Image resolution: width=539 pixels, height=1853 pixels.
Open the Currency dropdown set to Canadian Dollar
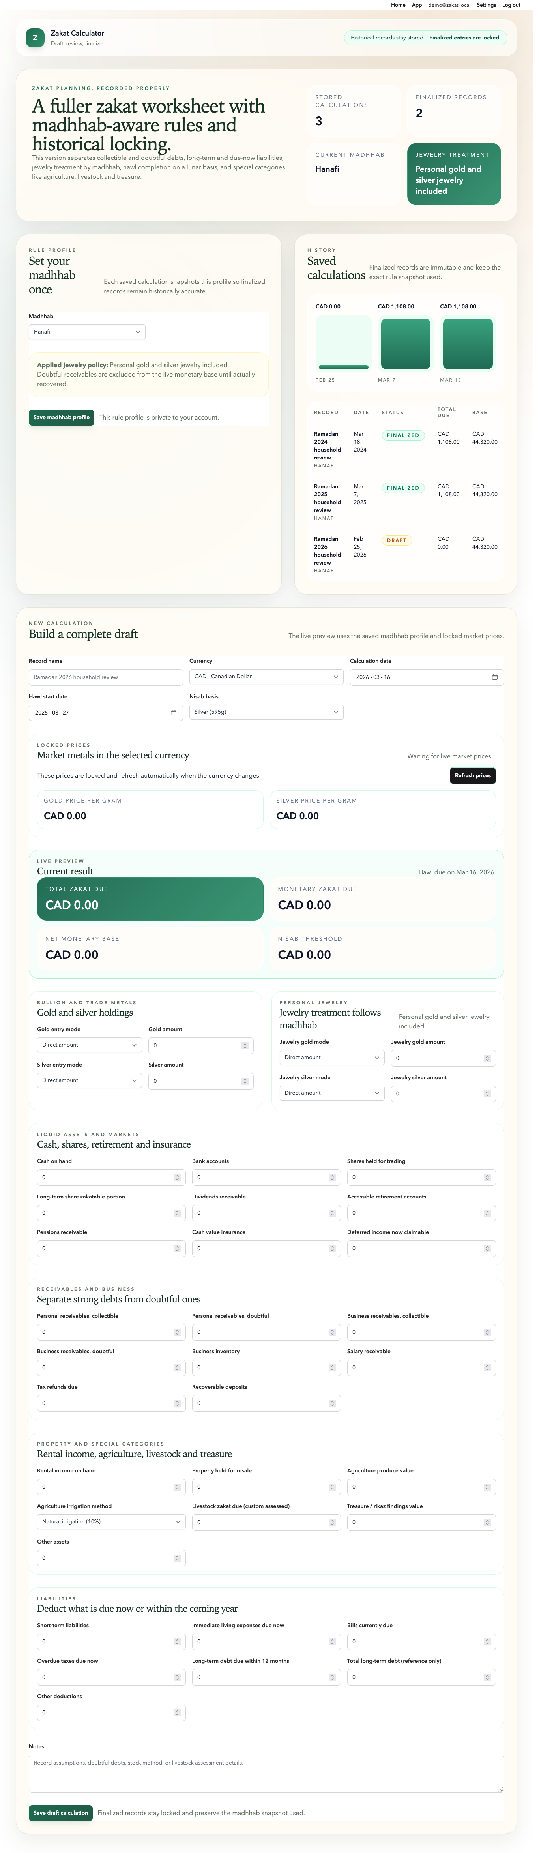point(266,677)
